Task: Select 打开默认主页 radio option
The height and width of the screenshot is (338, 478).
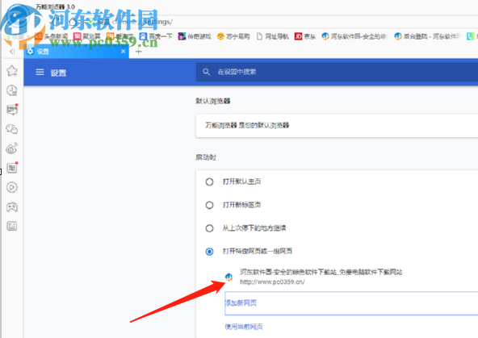Action: pyautogui.click(x=209, y=182)
